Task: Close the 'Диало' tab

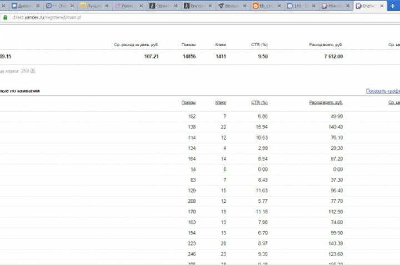Action: [38, 6]
